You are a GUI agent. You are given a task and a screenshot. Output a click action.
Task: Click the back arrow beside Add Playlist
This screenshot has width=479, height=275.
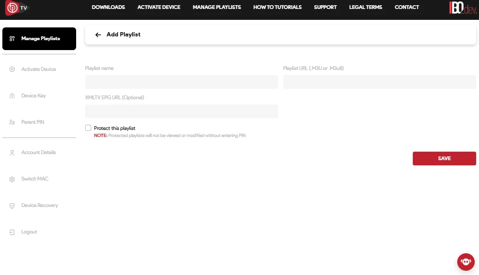tap(98, 35)
